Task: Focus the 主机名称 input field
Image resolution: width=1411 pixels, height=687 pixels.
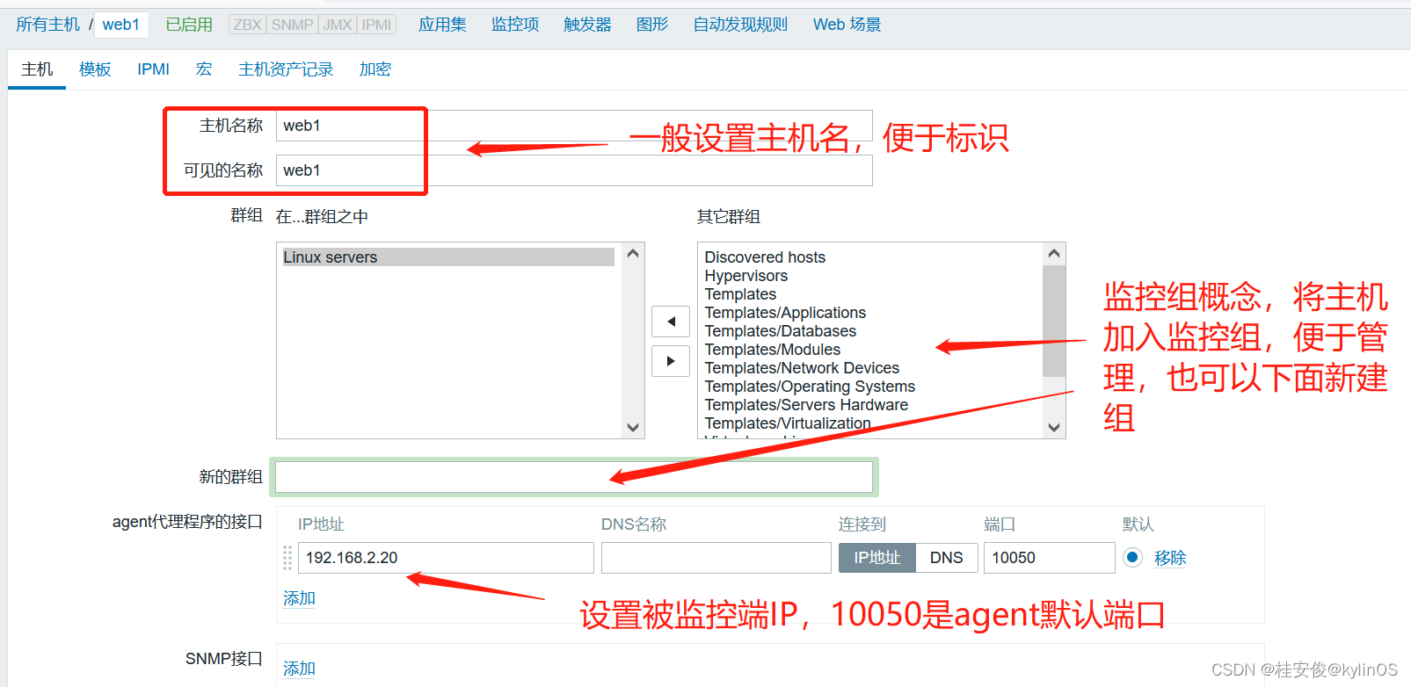Action: [x=574, y=126]
